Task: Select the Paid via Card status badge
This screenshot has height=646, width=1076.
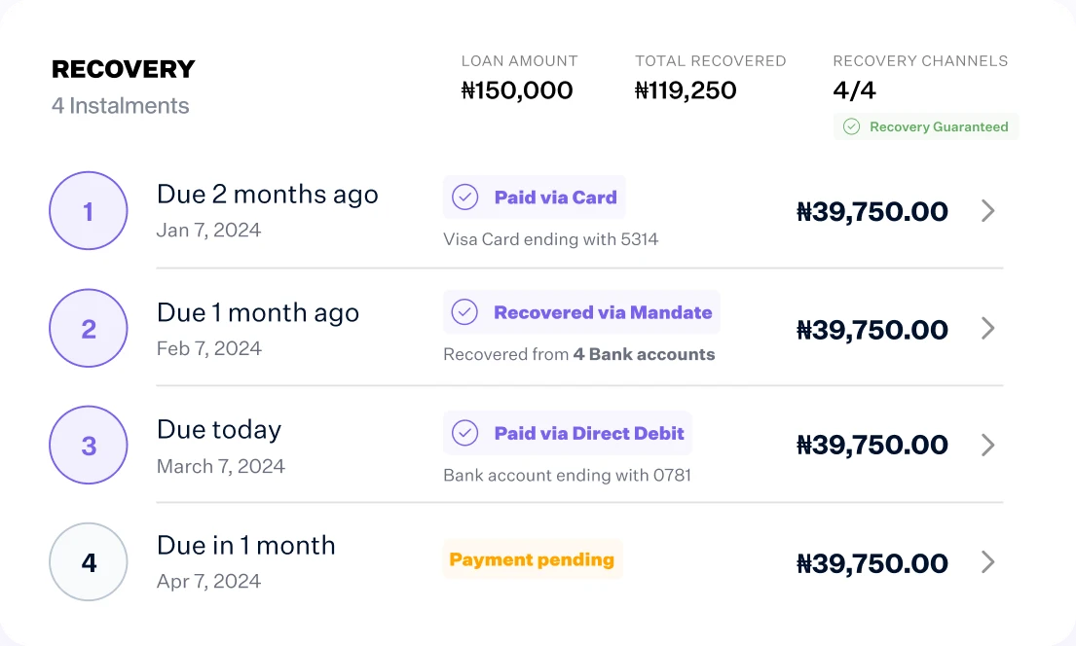Action: (x=535, y=197)
